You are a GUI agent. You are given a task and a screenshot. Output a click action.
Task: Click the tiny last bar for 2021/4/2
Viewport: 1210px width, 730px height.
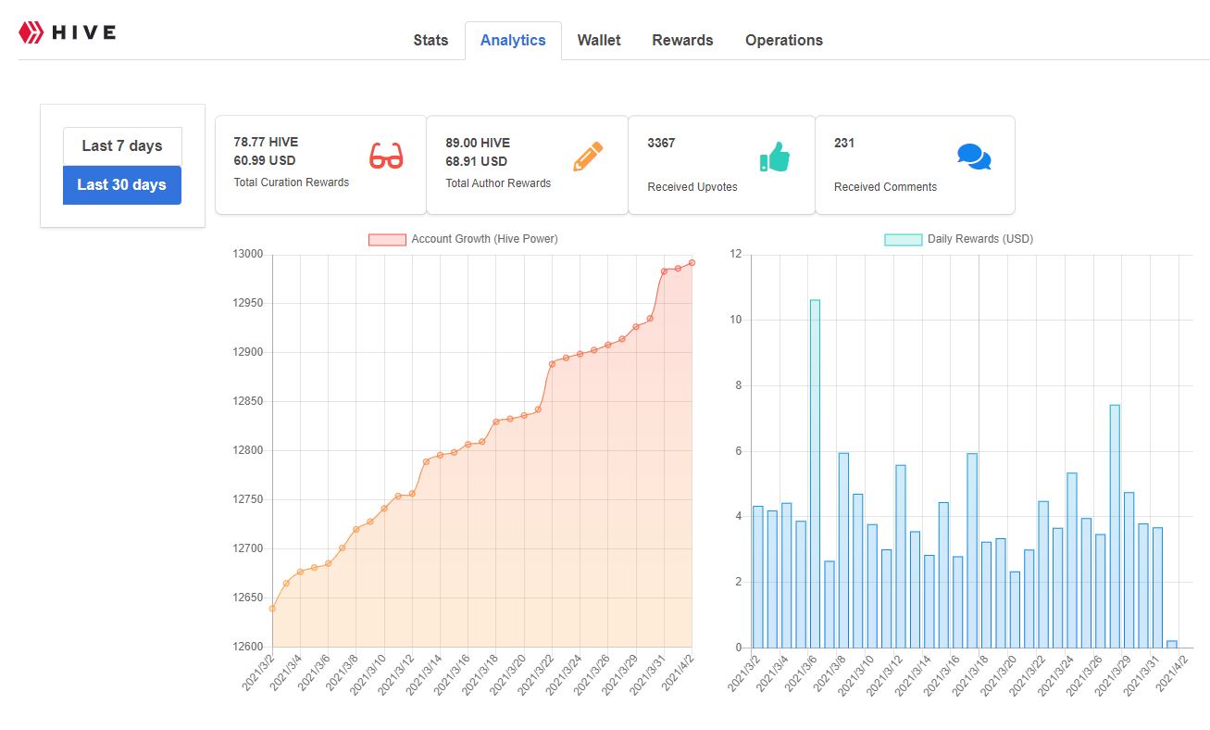pyautogui.click(x=1172, y=644)
